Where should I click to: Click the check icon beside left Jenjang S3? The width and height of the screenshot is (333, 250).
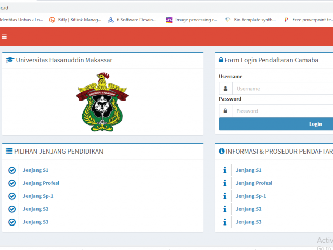click(12, 222)
